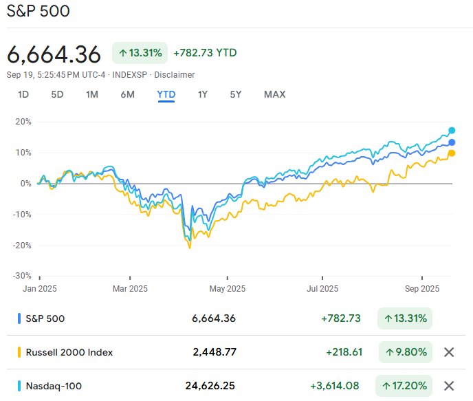The image size is (473, 401).
Task: Select the 5Y time range tab
Action: coord(236,94)
